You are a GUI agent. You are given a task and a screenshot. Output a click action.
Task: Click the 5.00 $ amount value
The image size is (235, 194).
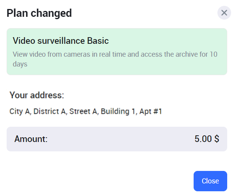pos(207,139)
